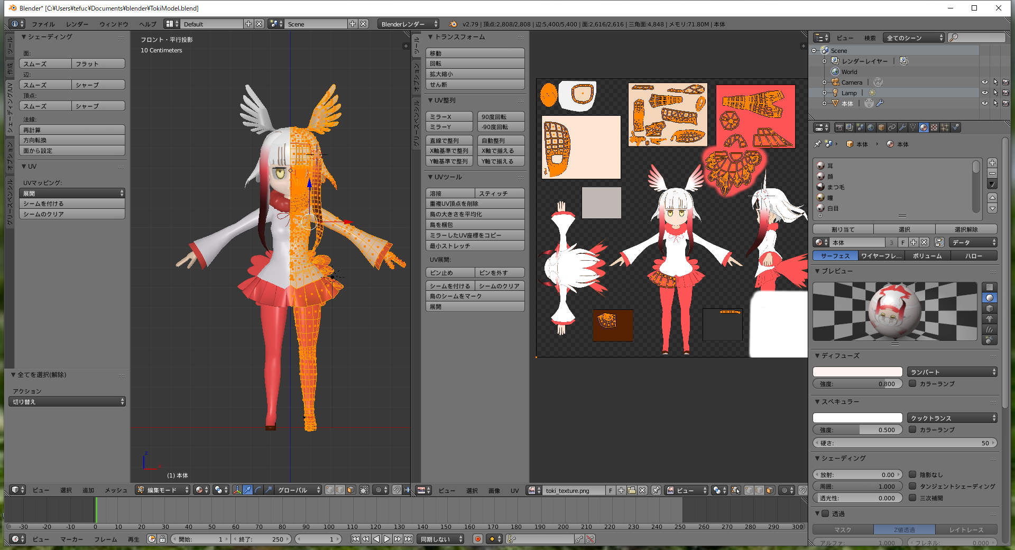The image size is (1015, 550).
Task: Open the ヘルプ menu
Action: [147, 24]
